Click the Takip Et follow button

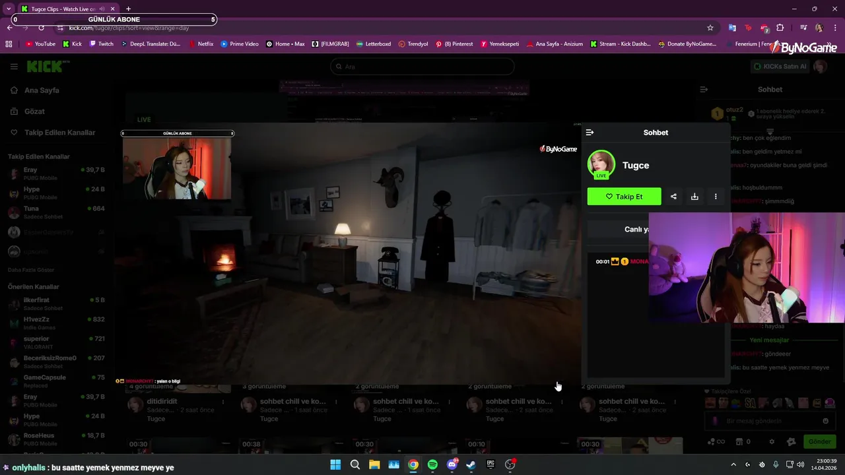pos(624,197)
